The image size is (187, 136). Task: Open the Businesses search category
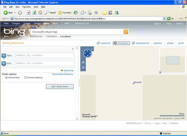coord(36,36)
